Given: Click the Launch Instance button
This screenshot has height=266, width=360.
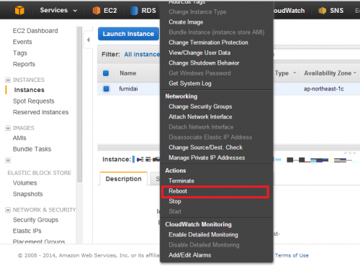Looking at the screenshot, I should [x=128, y=34].
